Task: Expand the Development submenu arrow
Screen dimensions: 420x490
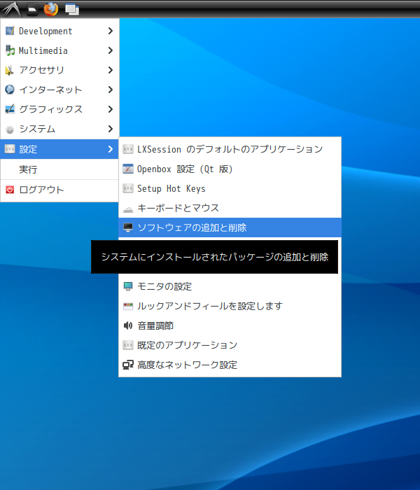Action: (x=111, y=31)
